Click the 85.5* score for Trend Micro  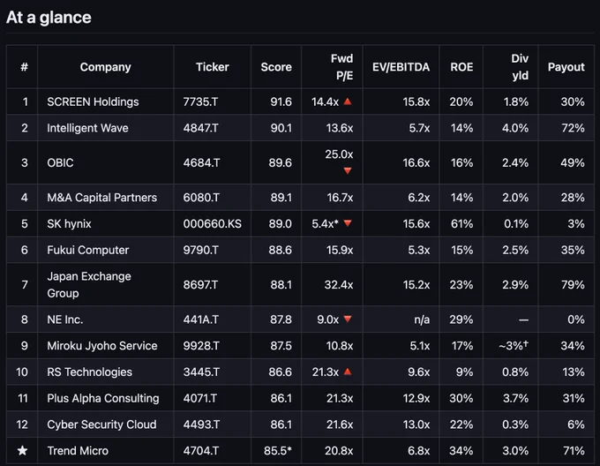pos(277,451)
